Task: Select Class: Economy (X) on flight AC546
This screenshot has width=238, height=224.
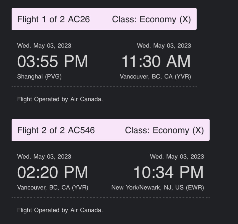Action: coord(164,130)
